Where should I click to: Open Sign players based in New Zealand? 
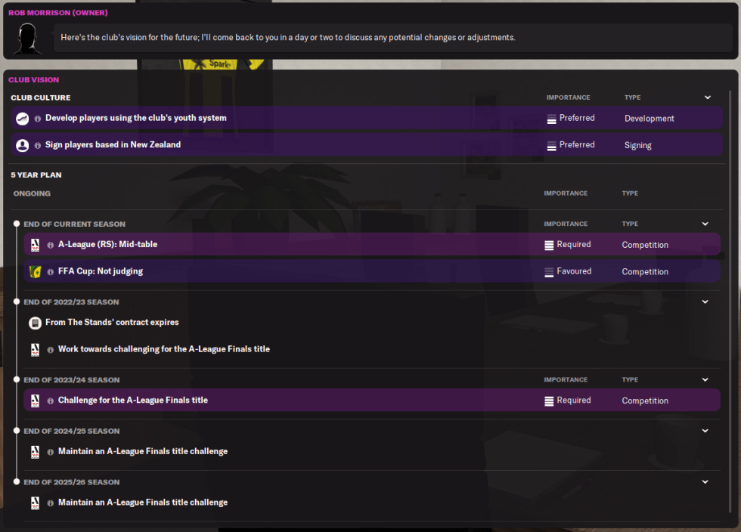[x=113, y=145]
